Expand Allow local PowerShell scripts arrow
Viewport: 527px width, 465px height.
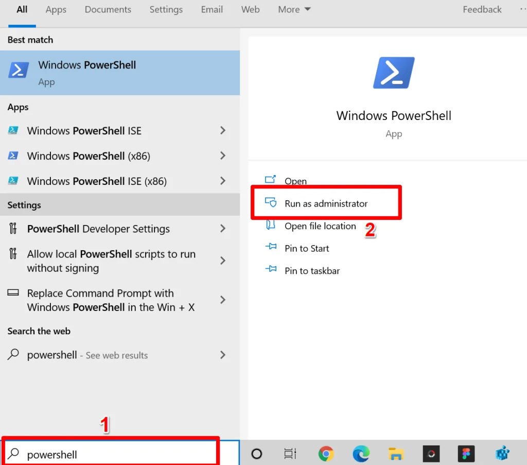click(222, 261)
